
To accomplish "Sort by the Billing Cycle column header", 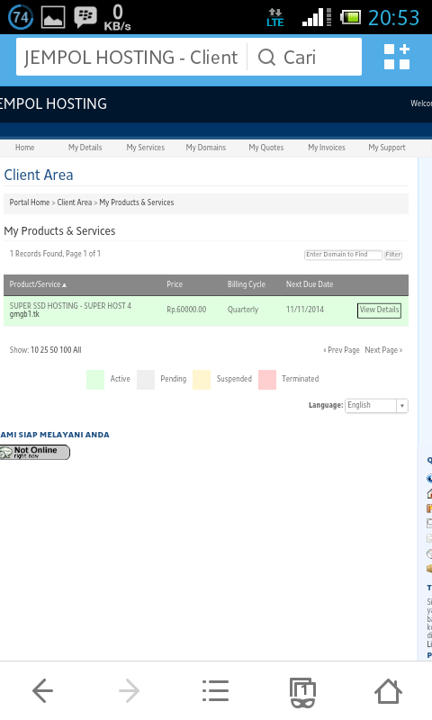I will (247, 284).
